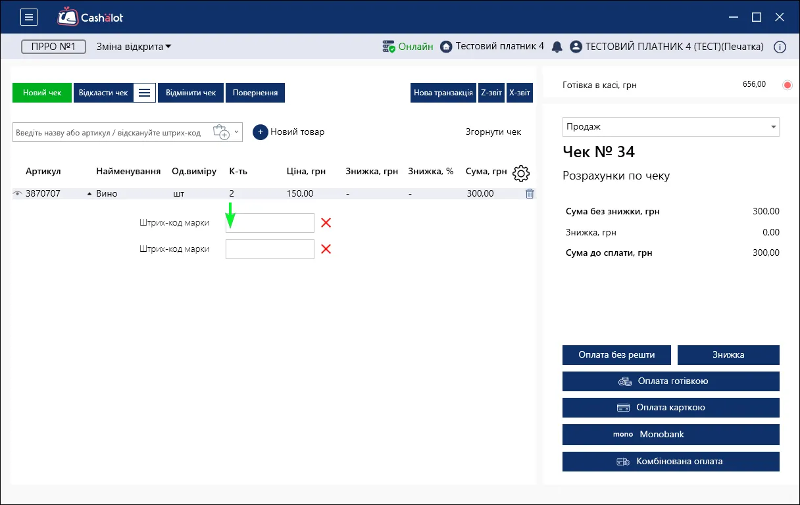Click the product catalog basket icon

click(x=221, y=132)
